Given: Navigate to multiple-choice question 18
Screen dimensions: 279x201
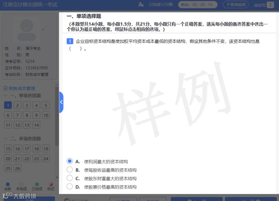Looking at the screenshot, I should tap(36, 149).
